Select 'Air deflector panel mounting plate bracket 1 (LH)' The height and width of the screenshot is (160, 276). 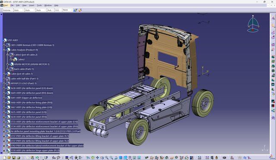tap(46, 131)
